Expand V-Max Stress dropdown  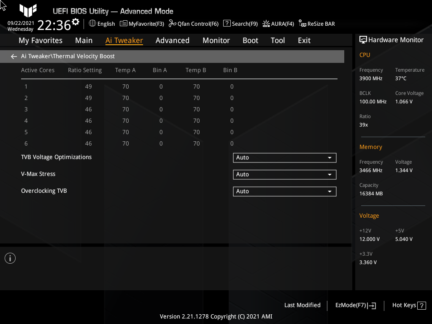(285, 174)
